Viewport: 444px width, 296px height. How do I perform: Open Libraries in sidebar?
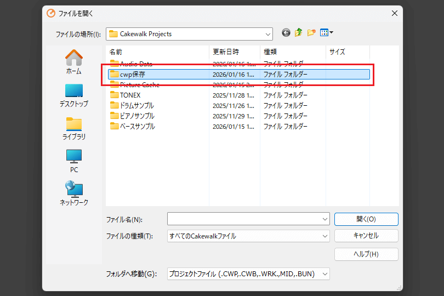click(x=73, y=128)
